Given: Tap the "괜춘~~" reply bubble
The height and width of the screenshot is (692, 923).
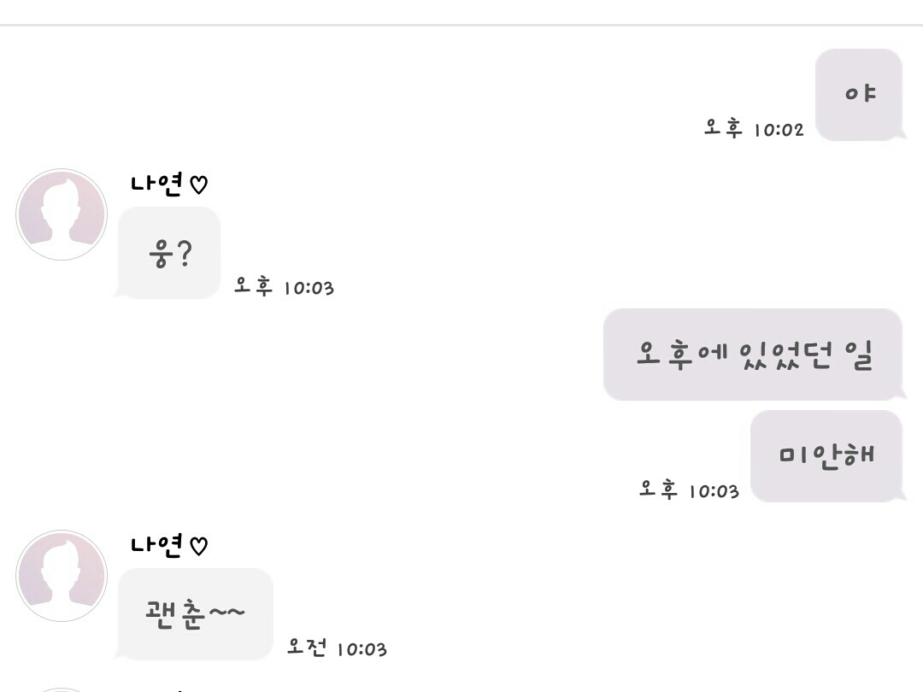Looking at the screenshot, I should coord(195,614).
